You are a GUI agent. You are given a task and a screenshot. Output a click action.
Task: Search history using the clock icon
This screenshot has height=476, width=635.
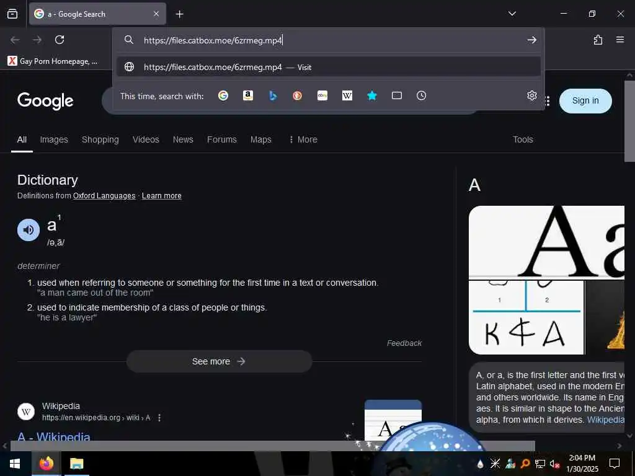pyautogui.click(x=421, y=95)
